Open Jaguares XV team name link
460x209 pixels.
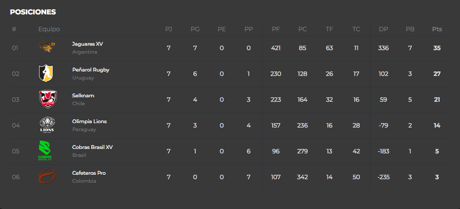pyautogui.click(x=87, y=44)
